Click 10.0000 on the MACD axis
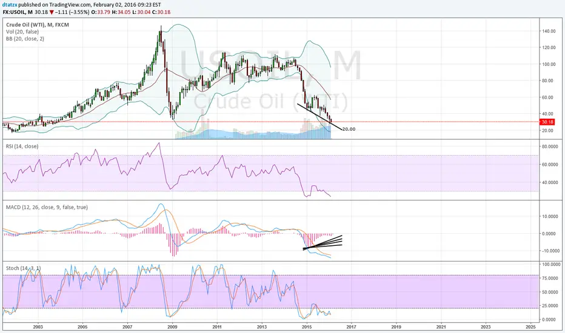Screen dimensions: 565x333 point(550,216)
